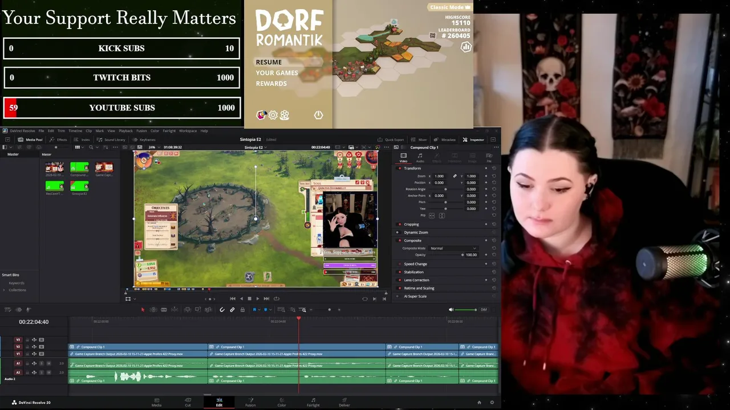This screenshot has width=730, height=410.
Task: Open YOUR GAMES in Dorfromantik
Action: pos(277,73)
